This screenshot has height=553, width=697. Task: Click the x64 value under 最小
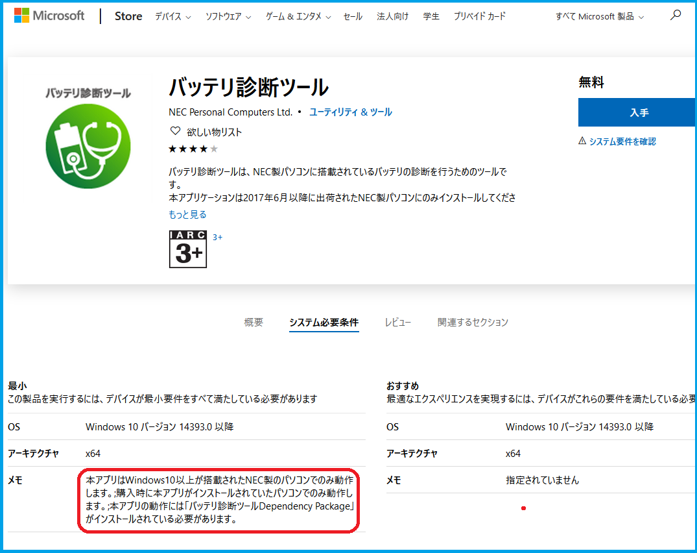coord(93,453)
